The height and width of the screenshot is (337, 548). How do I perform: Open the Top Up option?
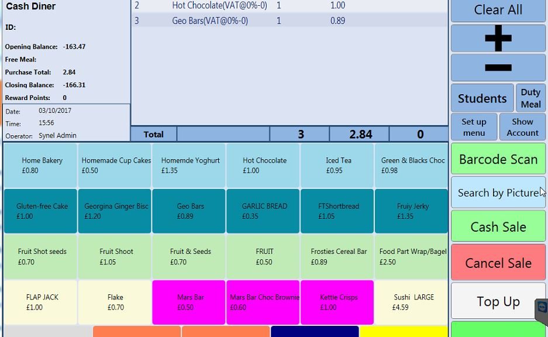498,301
